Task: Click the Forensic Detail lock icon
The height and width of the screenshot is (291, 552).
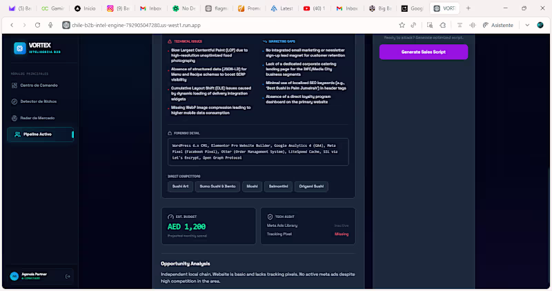Action: [170, 133]
